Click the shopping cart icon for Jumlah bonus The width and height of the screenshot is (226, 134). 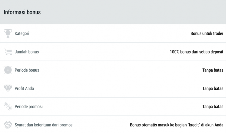click(x=8, y=52)
